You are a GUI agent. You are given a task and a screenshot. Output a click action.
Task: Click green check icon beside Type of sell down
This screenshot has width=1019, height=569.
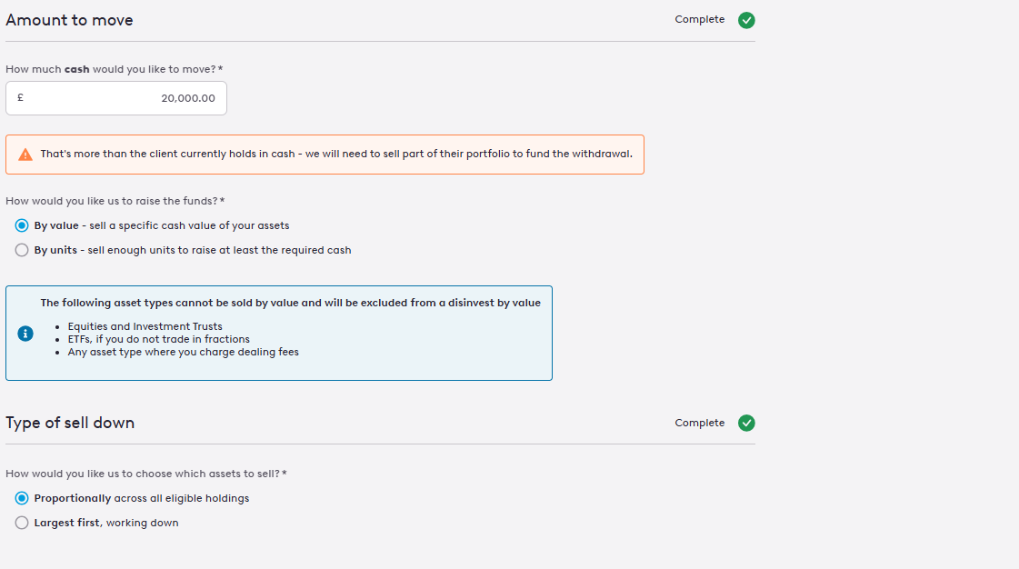click(x=746, y=423)
